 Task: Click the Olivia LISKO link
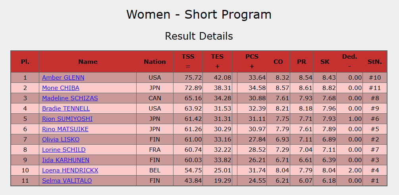[61, 140]
